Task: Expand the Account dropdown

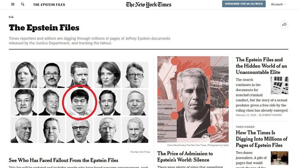Action: [x=278, y=4]
